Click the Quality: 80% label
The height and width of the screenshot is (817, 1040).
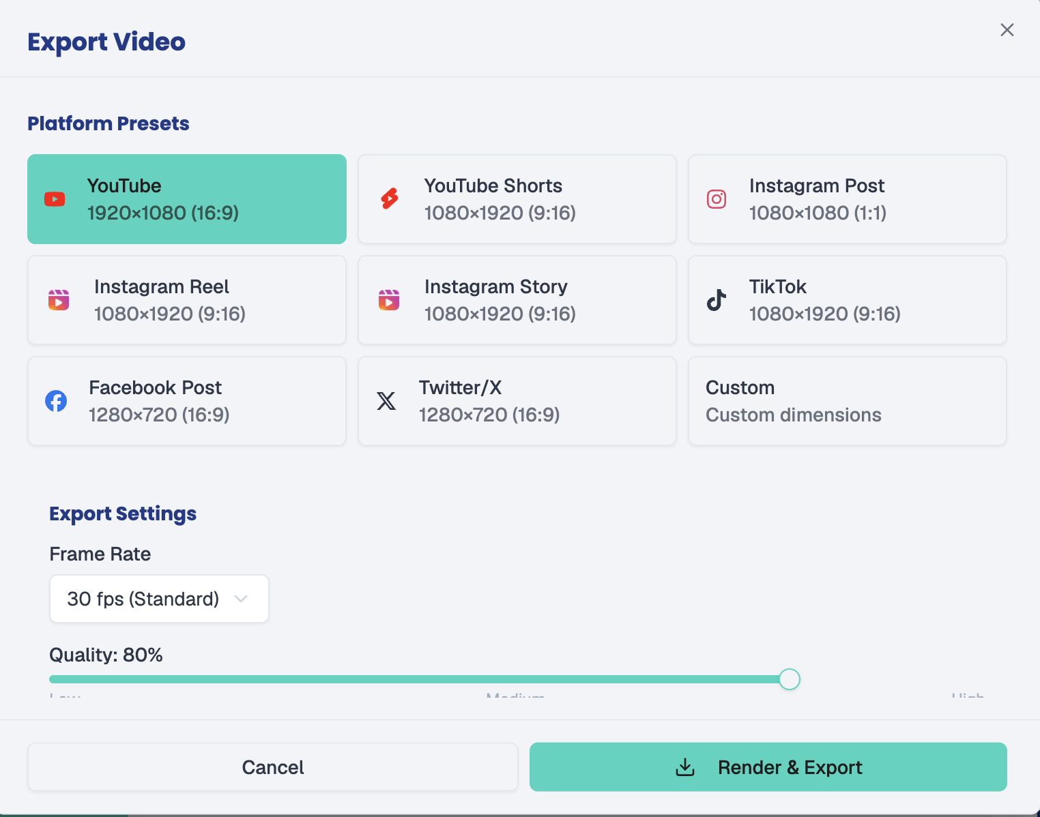pos(106,655)
